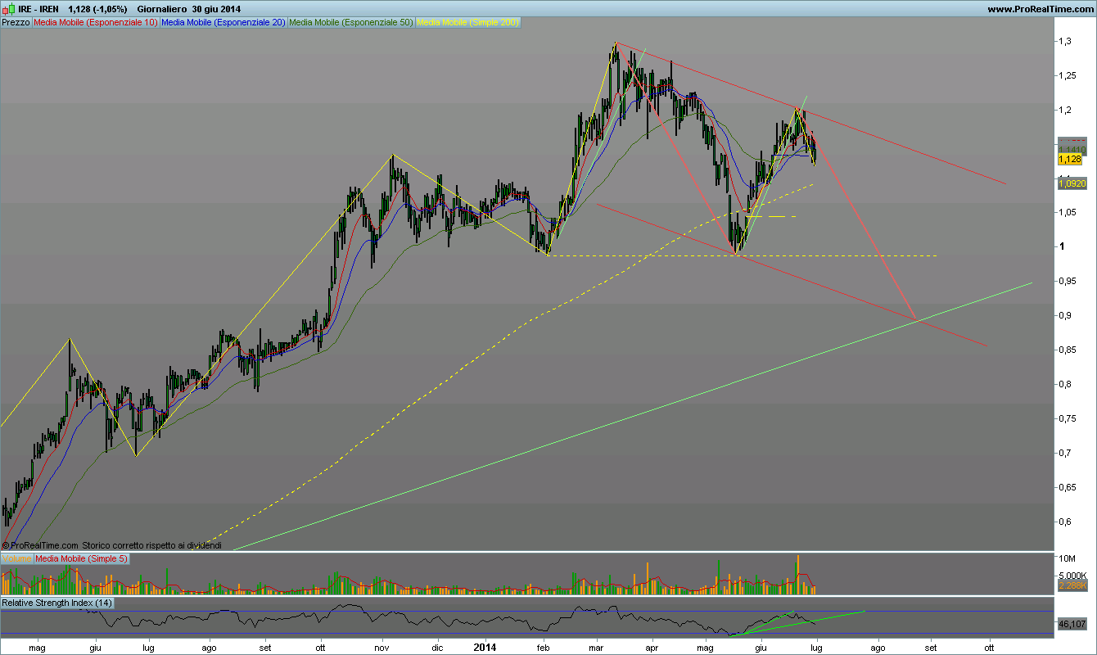The image size is (1097, 655).
Task: Click the 10M volume axis label
Action: pos(1066,558)
